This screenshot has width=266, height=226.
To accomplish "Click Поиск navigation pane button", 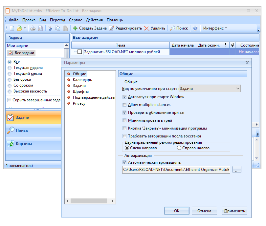I will [x=33, y=131].
